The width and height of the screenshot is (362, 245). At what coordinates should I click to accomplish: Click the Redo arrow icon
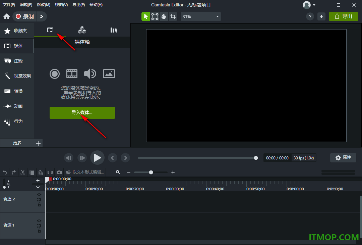pos(14,173)
